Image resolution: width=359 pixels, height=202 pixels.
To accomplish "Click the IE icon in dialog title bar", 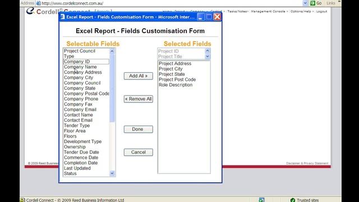I will (62, 17).
